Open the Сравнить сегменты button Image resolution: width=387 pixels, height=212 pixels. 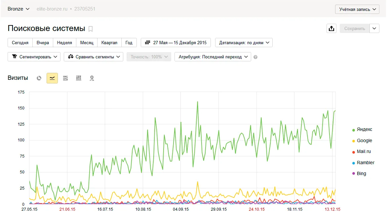94,57
